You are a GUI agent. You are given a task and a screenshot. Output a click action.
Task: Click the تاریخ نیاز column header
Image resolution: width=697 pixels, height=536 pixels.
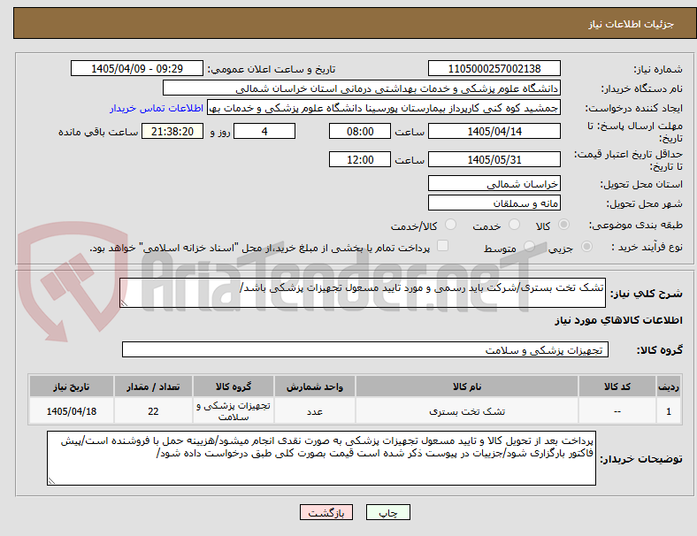(72, 387)
